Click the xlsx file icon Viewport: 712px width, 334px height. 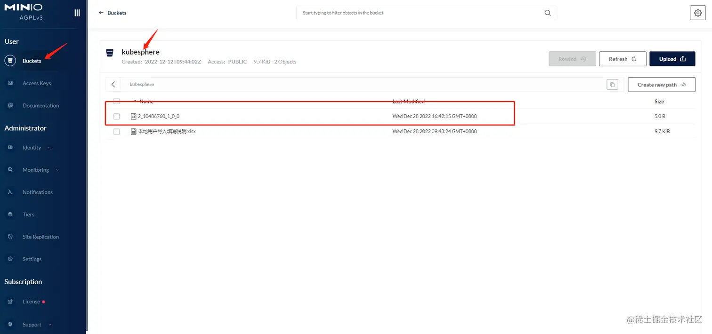(133, 132)
